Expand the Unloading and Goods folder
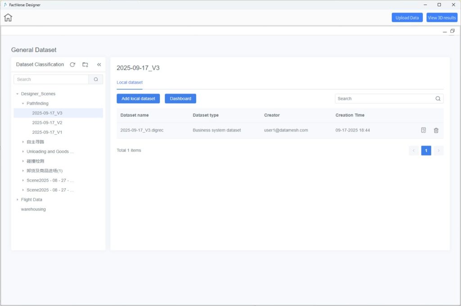 tap(23, 151)
